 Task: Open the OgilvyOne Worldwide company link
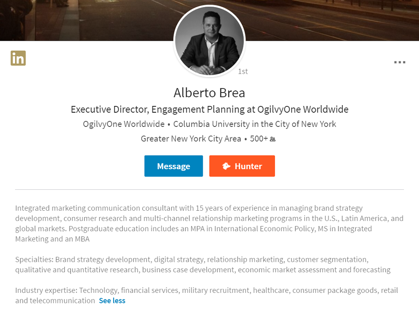point(124,124)
